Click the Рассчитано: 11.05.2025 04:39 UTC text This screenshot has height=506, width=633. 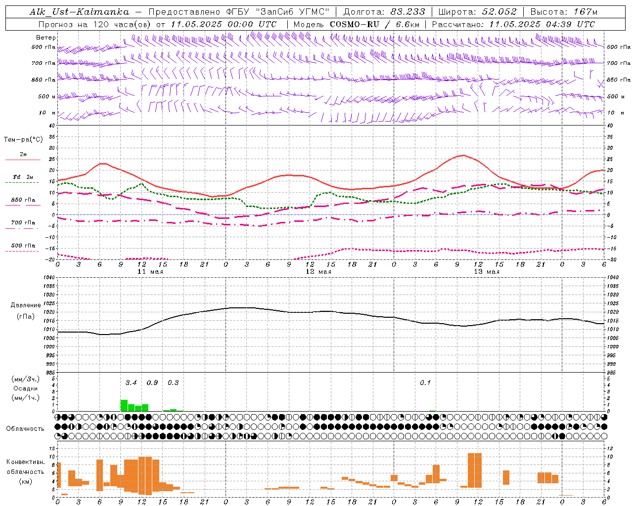coord(513,24)
